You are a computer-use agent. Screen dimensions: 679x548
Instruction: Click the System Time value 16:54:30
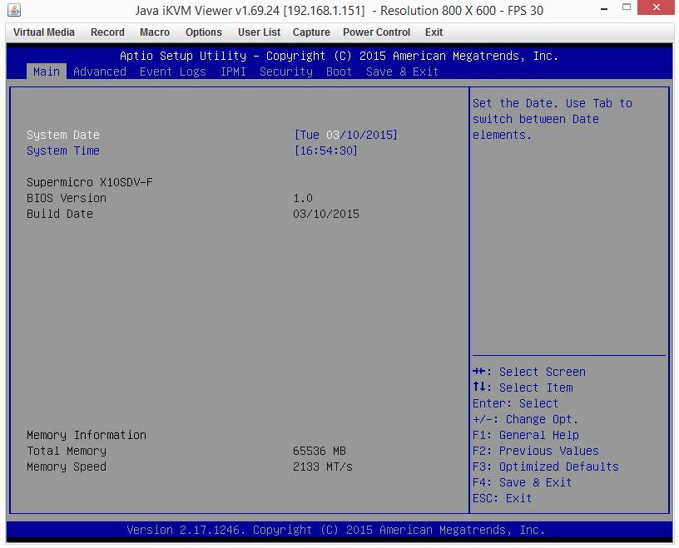pos(325,151)
